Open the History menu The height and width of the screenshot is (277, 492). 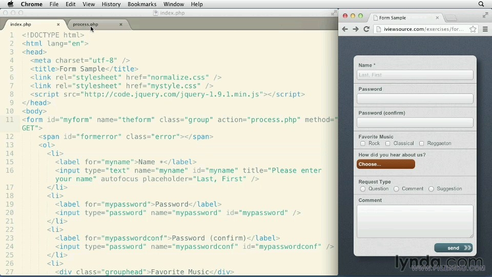(111, 4)
